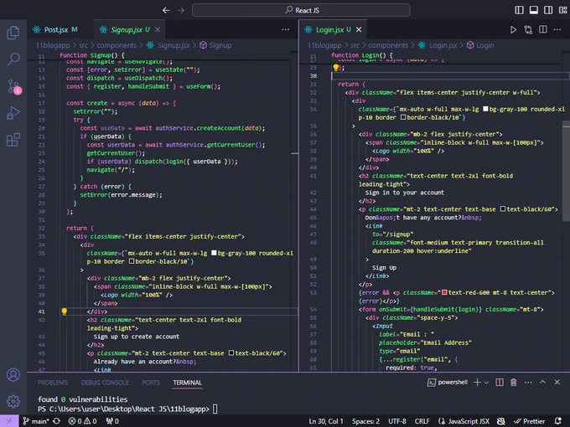Open remote window button in status bar

(x=9, y=421)
